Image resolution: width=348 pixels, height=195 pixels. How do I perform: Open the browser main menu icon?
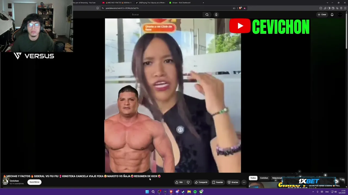pos(345,8)
